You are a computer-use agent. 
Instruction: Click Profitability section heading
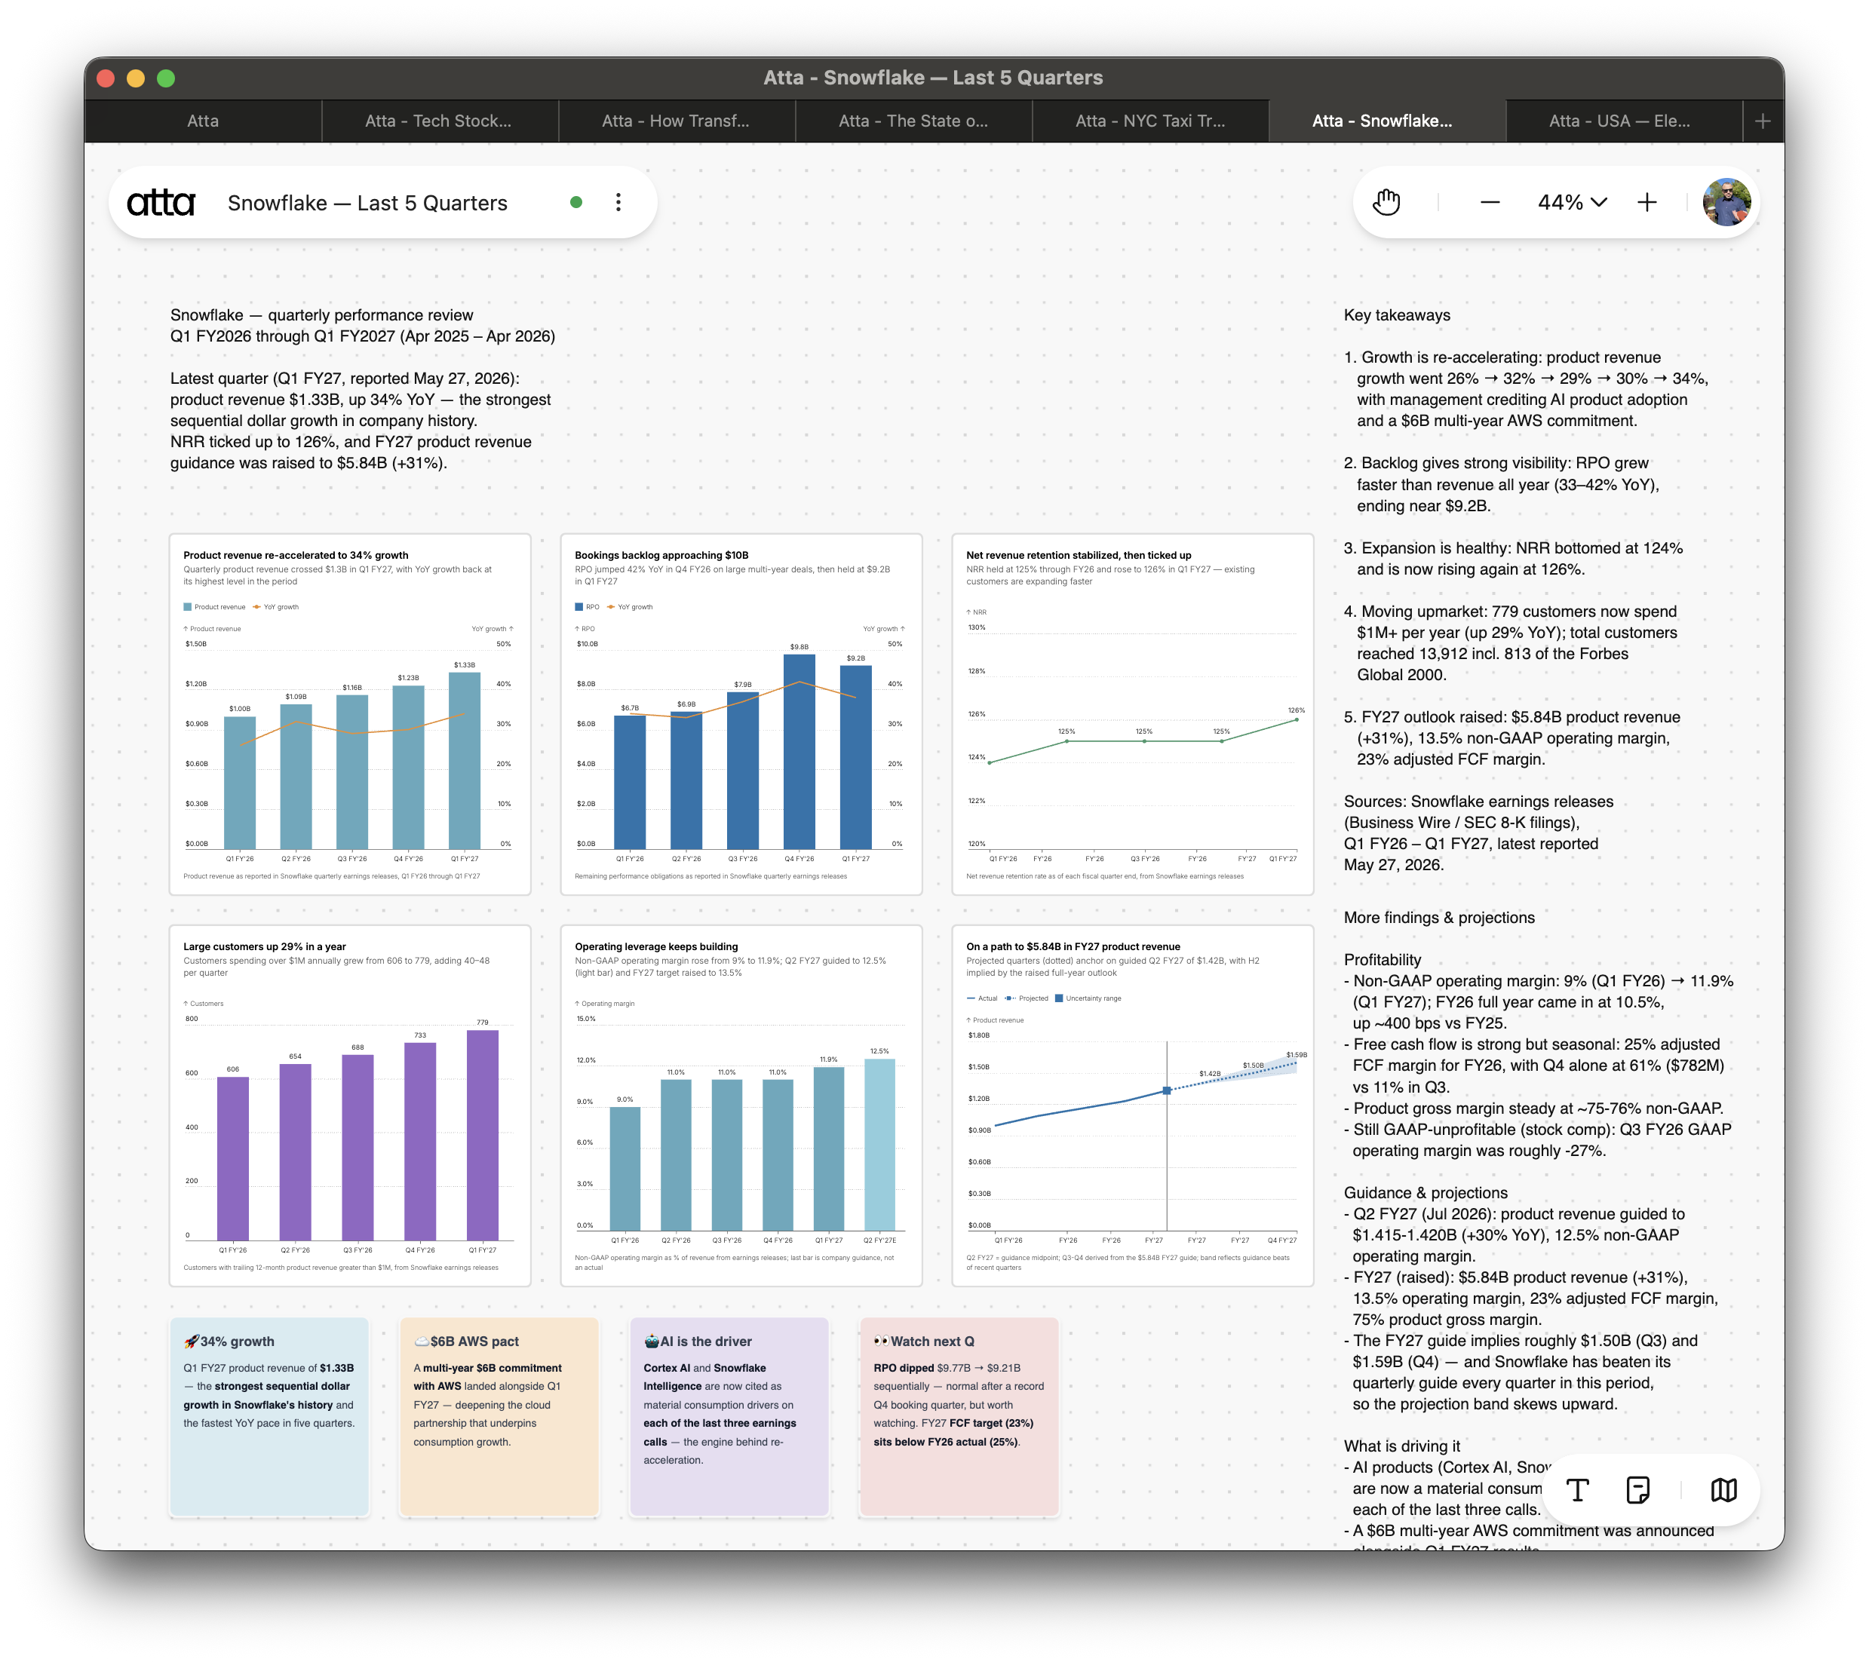[x=1383, y=960]
